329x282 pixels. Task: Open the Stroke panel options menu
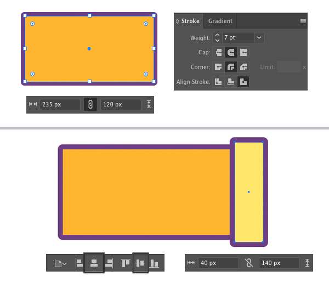[x=303, y=21]
